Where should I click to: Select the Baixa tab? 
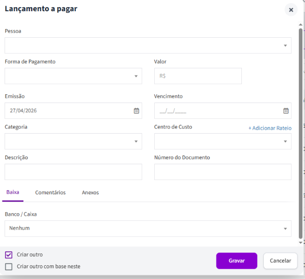13,192
